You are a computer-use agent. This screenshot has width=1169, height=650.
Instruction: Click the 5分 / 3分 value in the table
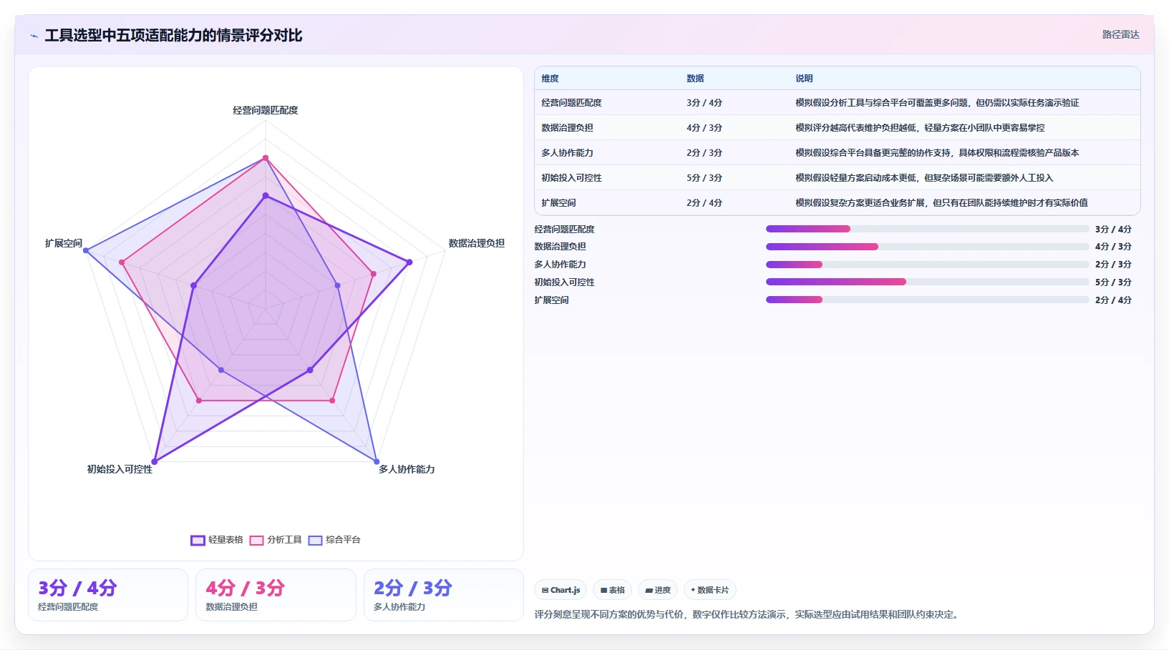(x=704, y=178)
